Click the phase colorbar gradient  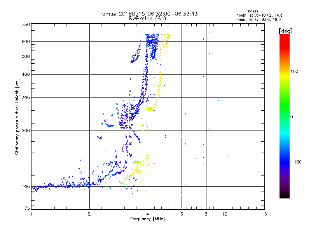click(285, 116)
